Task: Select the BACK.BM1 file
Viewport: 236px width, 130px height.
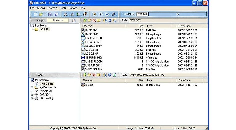Action: pyautogui.click(x=91, y=30)
